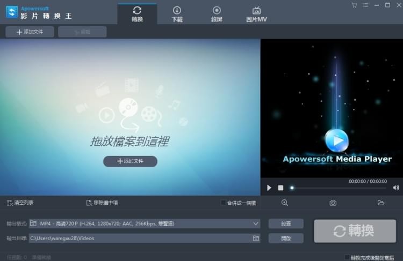This screenshot has height=261, width=403.
Task: Click the zoom magnifier icon under player
Action: [284, 203]
